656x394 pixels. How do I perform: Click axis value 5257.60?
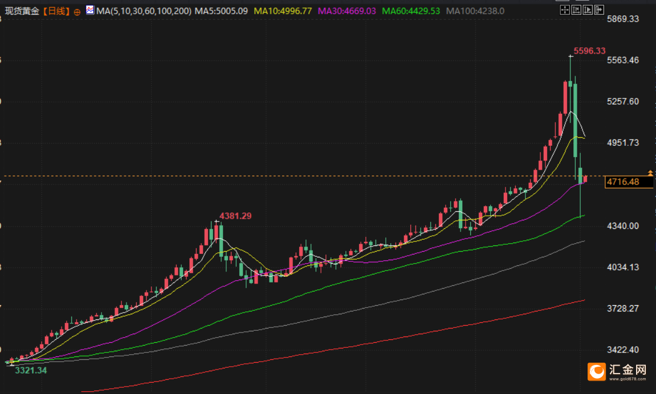[623, 101]
